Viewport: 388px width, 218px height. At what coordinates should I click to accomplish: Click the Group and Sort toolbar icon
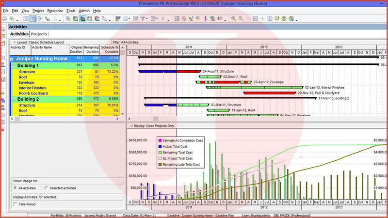click(118, 18)
